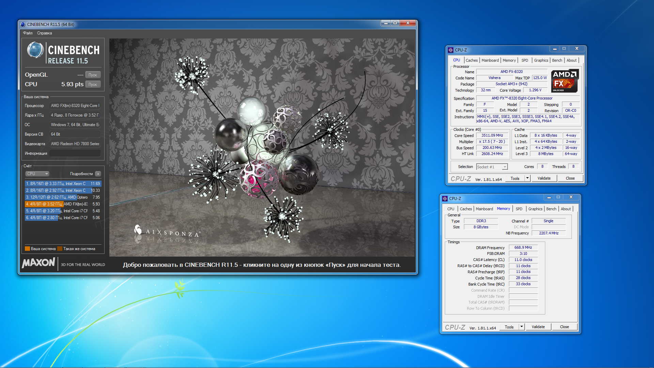The height and width of the screenshot is (368, 654).
Task: Select ranking row Intel Core i7 5.48
Action: (x=63, y=211)
